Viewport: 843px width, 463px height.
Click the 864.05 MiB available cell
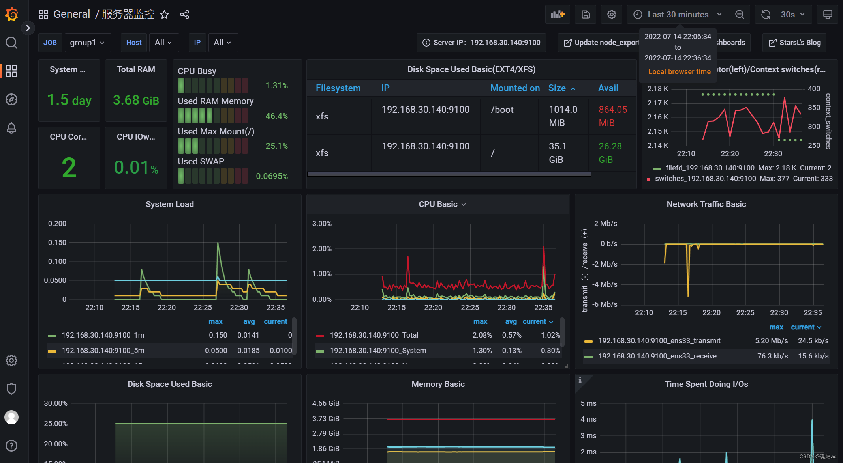[613, 116]
